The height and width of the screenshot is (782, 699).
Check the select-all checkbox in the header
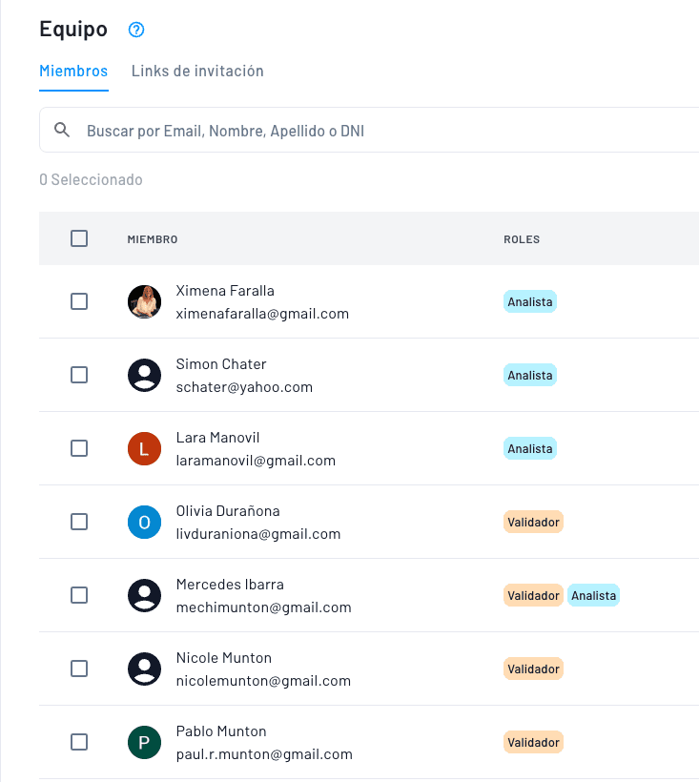pos(79,238)
